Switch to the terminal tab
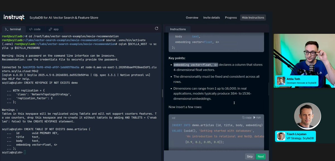This screenshot has height=161, width=335. 13,29
